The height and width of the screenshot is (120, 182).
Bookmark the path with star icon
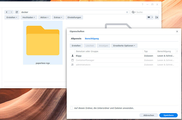tap(127, 12)
